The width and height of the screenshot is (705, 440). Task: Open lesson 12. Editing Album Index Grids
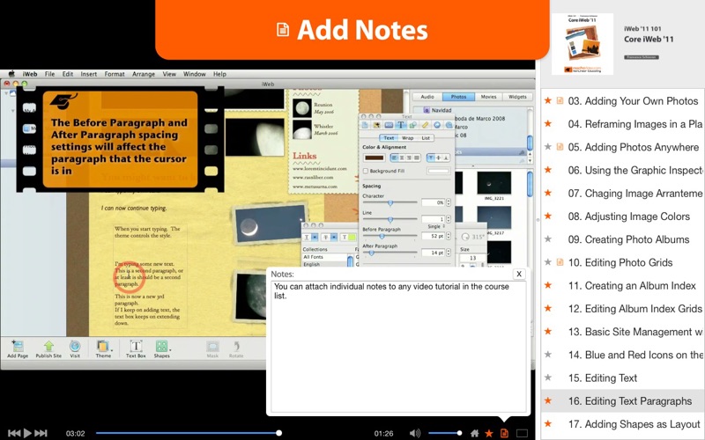(x=634, y=309)
